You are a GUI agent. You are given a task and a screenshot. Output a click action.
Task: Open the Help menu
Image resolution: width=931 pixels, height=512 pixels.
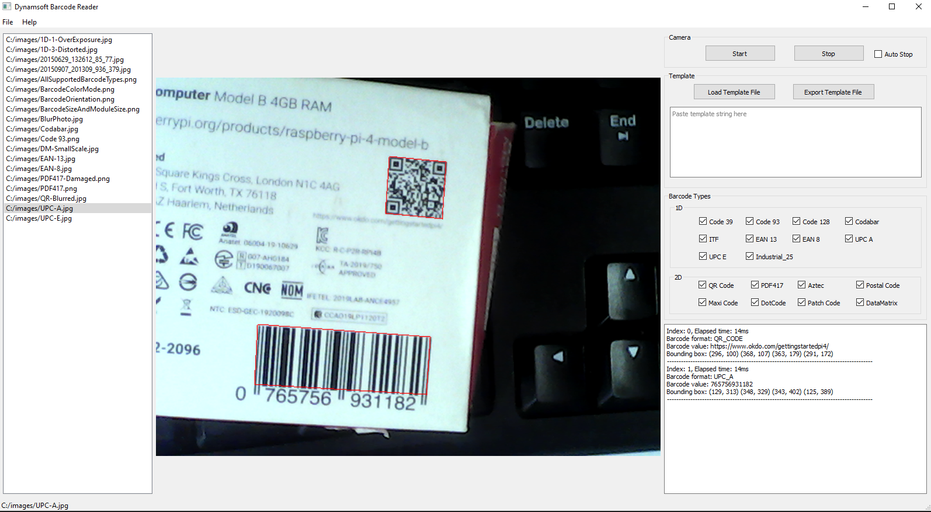point(29,22)
